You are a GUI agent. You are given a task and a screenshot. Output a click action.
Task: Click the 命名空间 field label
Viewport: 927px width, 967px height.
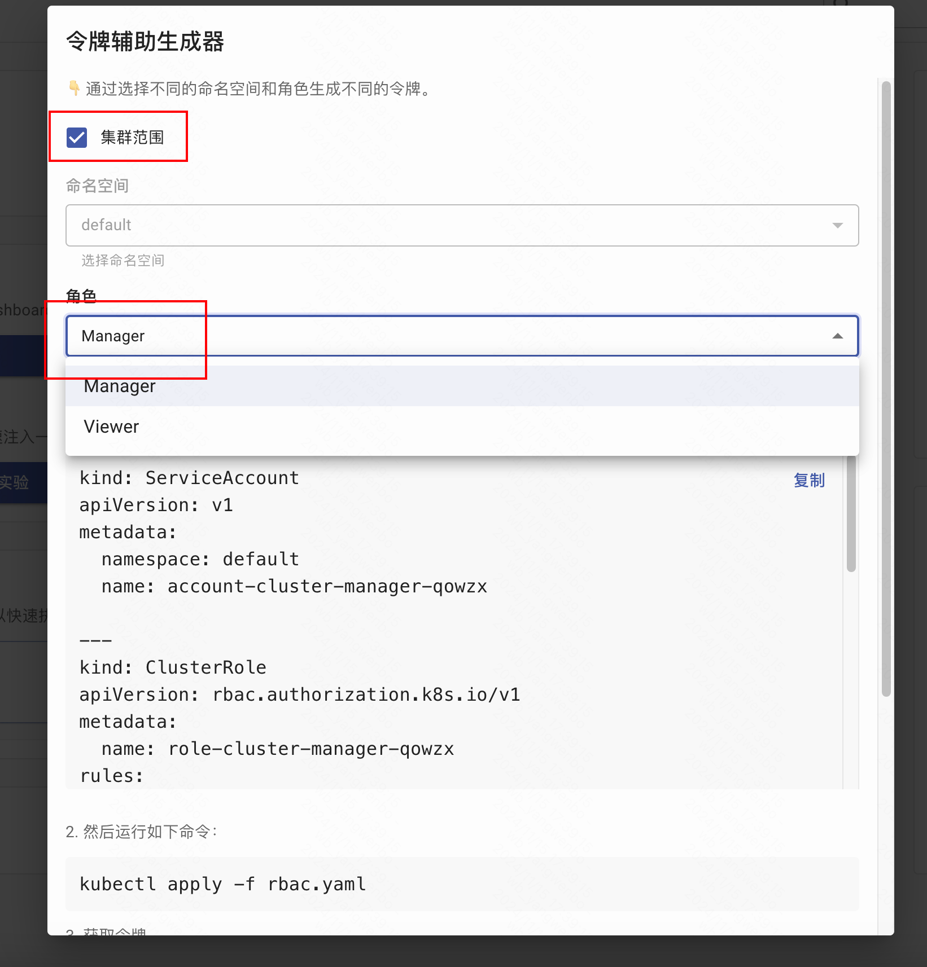click(97, 186)
